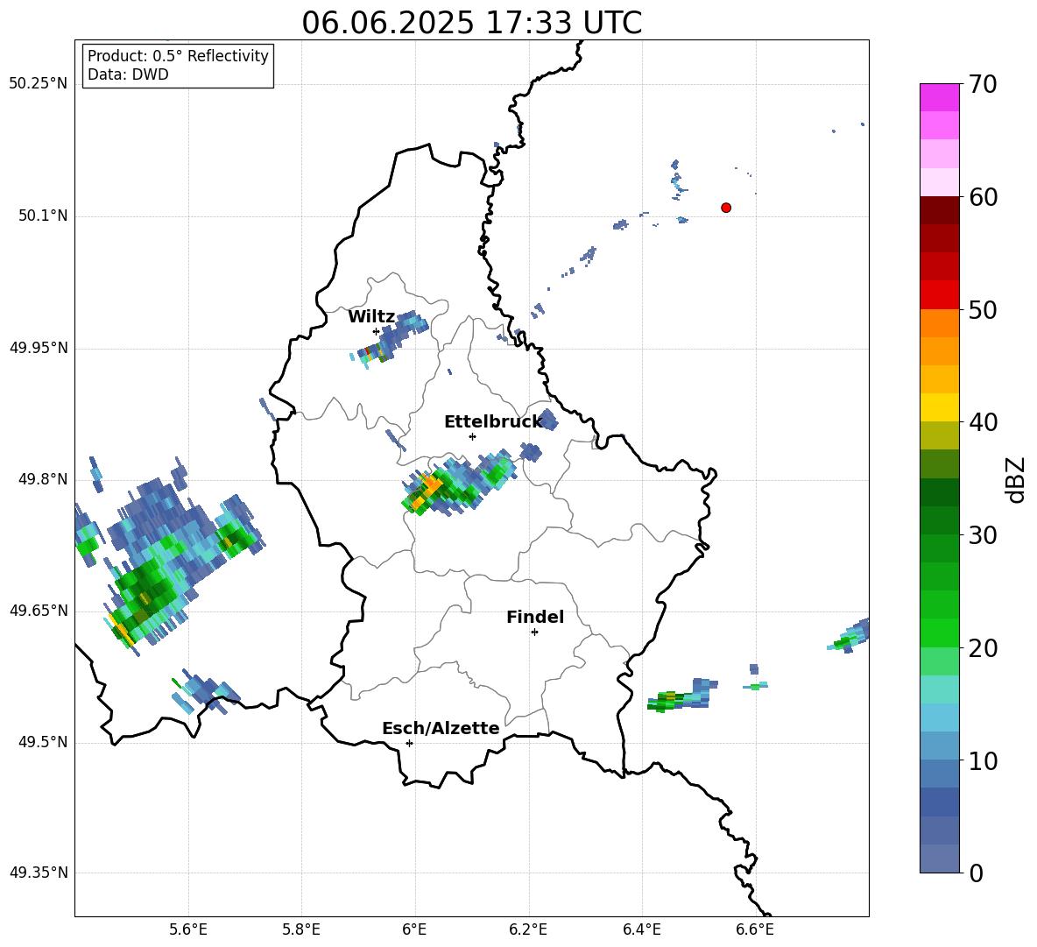Click the 49.35°N latitude label
Screen dimensions: 1037x947
pos(39,873)
